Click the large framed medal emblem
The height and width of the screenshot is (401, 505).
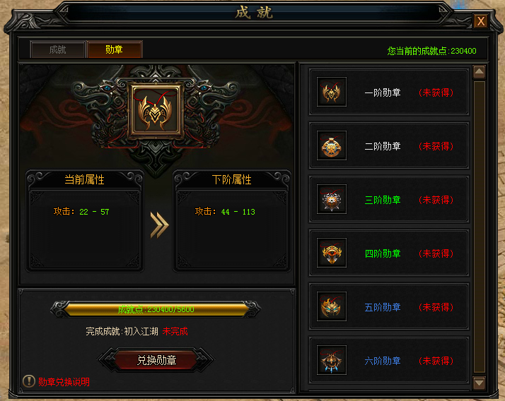click(156, 109)
